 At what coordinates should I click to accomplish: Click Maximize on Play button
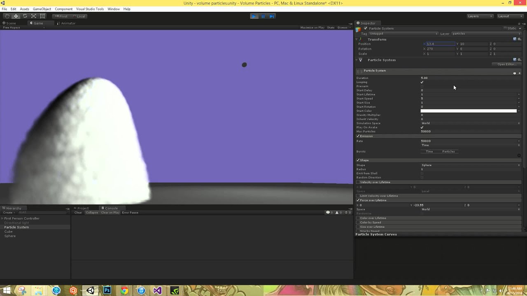point(312,28)
